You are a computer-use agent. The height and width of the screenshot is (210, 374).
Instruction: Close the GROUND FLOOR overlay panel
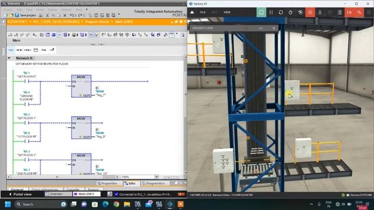pos(274,29)
